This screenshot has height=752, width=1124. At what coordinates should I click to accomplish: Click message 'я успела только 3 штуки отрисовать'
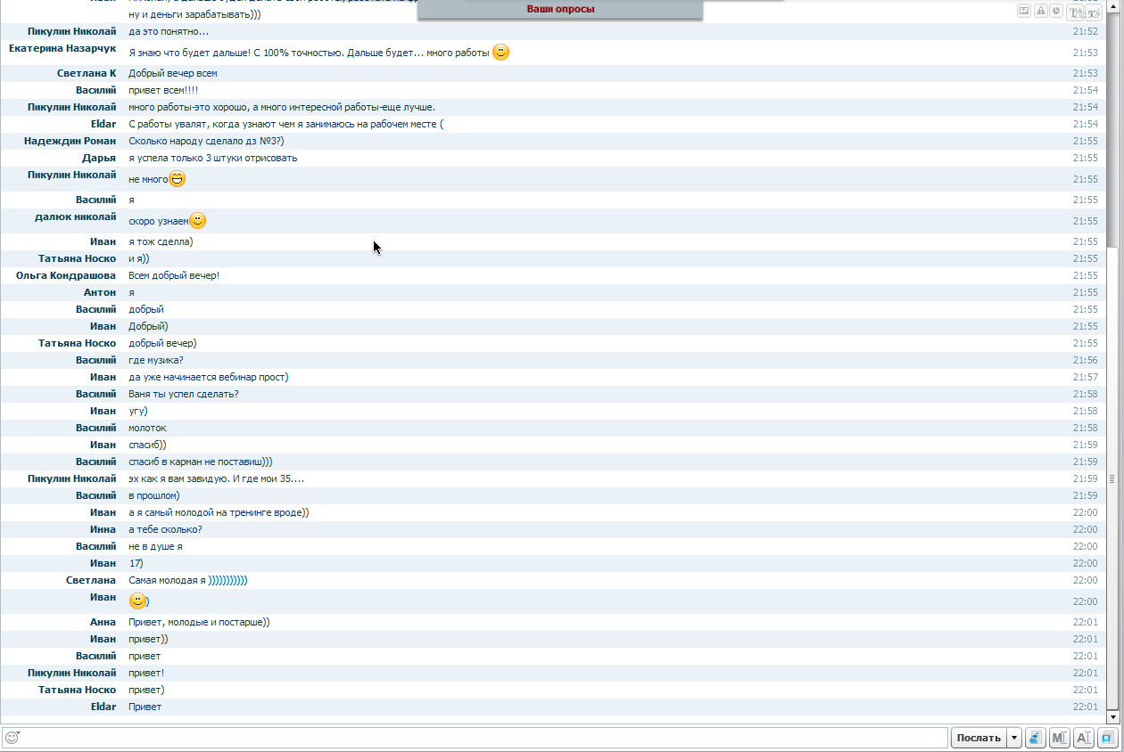tap(213, 158)
